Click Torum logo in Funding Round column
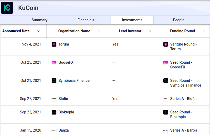The height and width of the screenshot is (135, 210). tap(166, 44)
